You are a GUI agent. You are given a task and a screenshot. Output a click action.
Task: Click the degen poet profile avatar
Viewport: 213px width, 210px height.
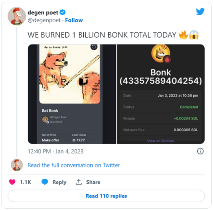click(17, 16)
